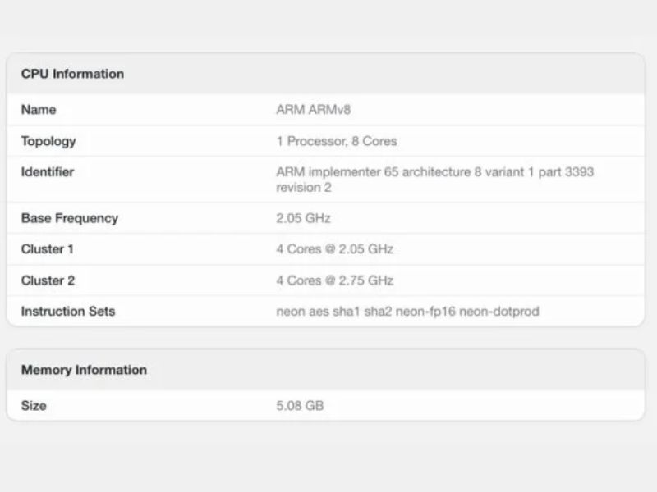Viewport: 657px width, 492px height.
Task: Click the CPU Information section header
Action: 72,74
